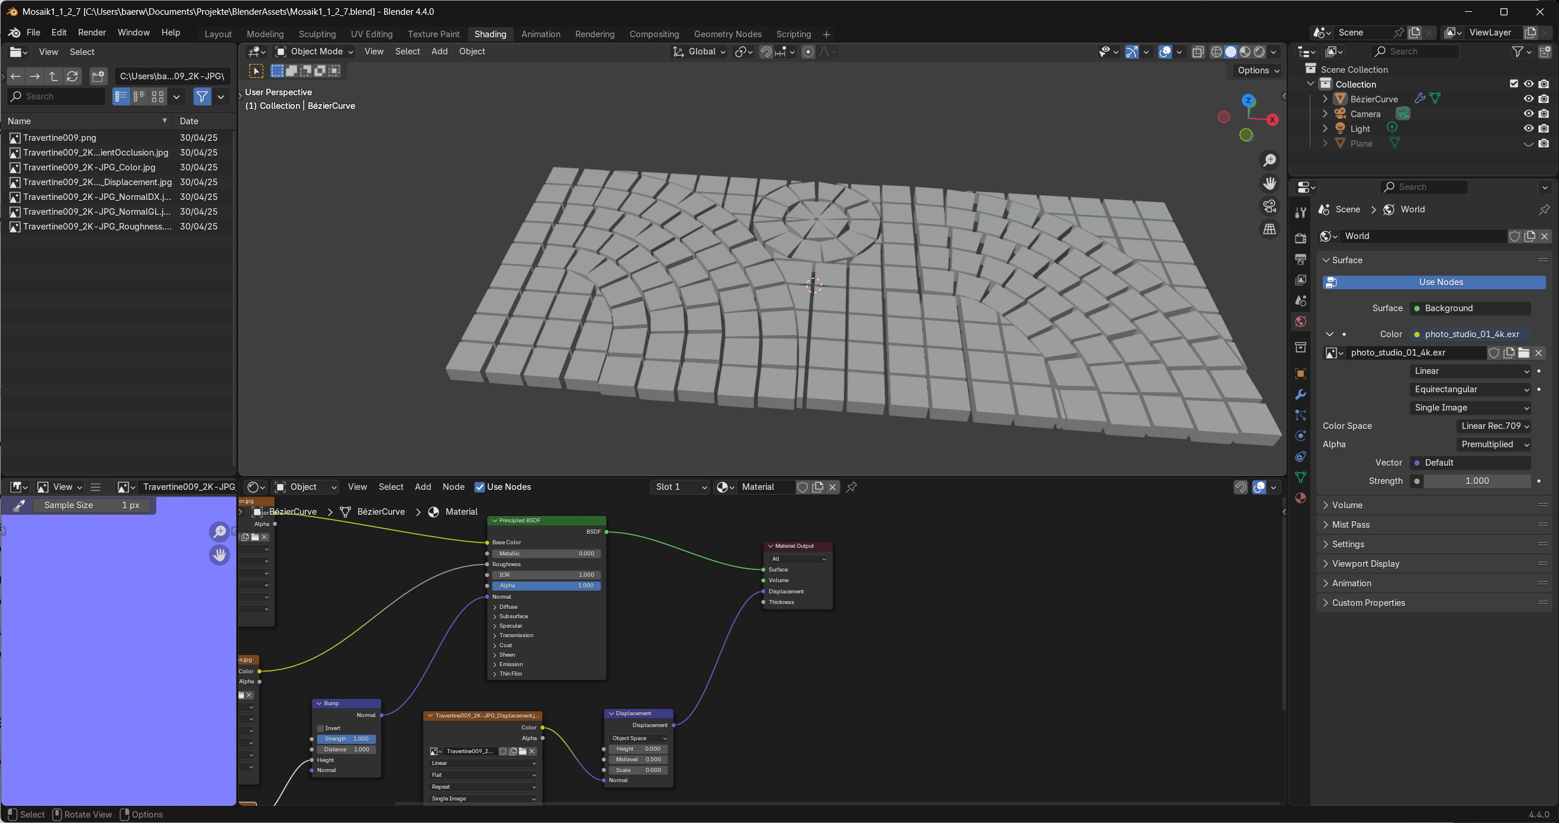The image size is (1559, 823).
Task: Click the pan hand icon in viewport
Action: coord(1269,183)
